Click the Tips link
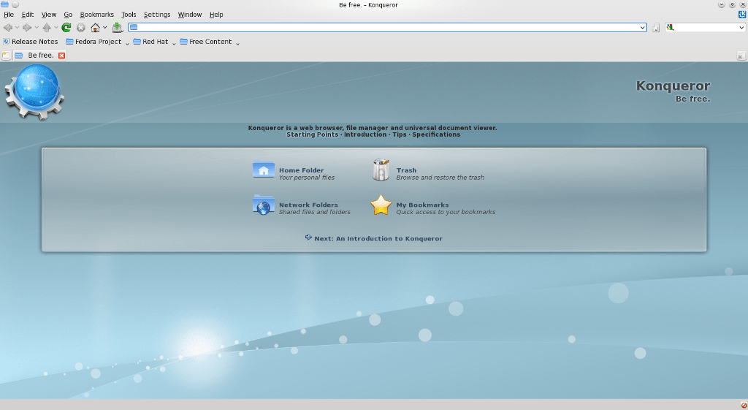 [x=400, y=134]
